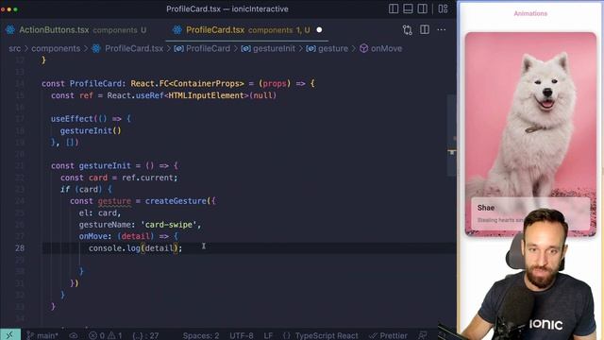Open ProfileCard.tsx breadcrumb
The image size is (604, 340).
click(x=134, y=48)
